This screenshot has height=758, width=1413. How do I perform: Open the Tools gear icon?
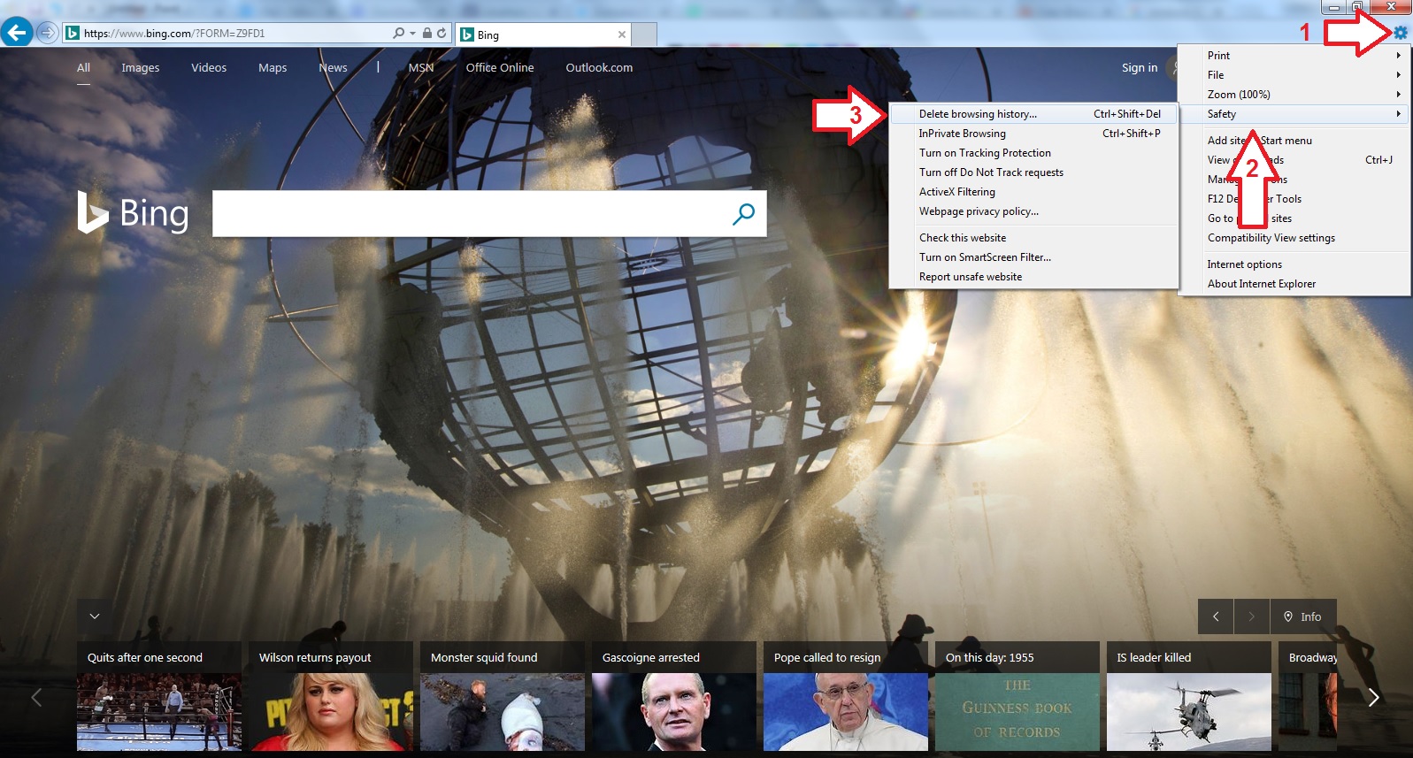pyautogui.click(x=1400, y=33)
